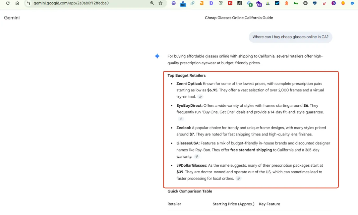
Task: Click the 'Quick Comparison Table' heading
Action: click(x=190, y=191)
